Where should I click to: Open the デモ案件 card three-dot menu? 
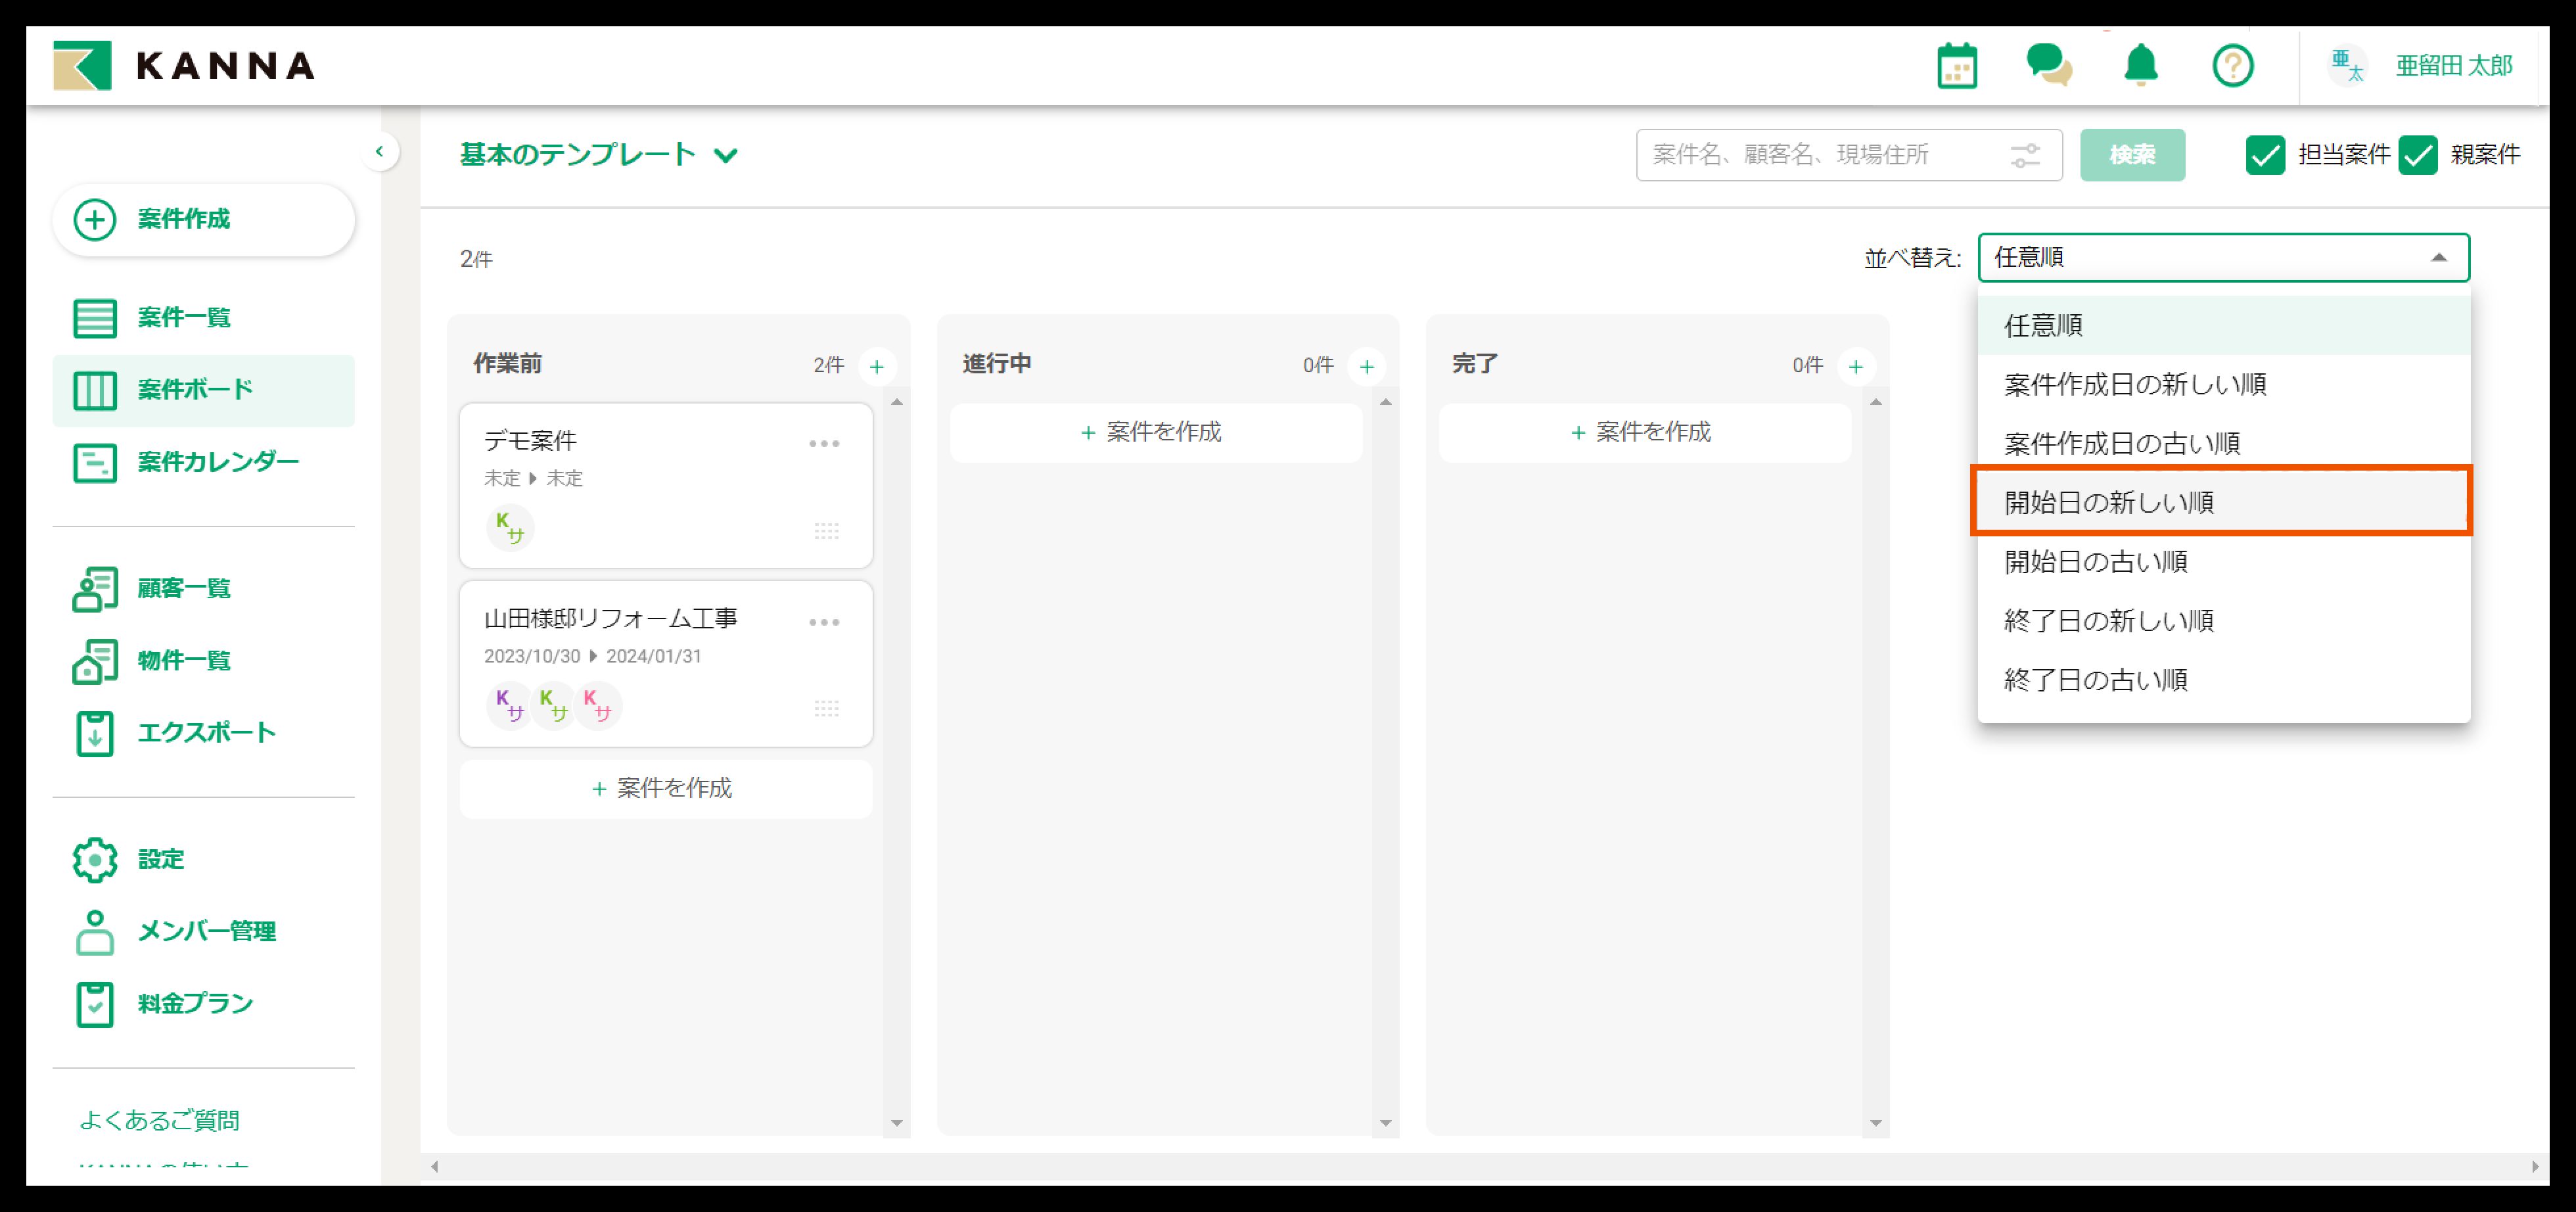click(x=824, y=443)
